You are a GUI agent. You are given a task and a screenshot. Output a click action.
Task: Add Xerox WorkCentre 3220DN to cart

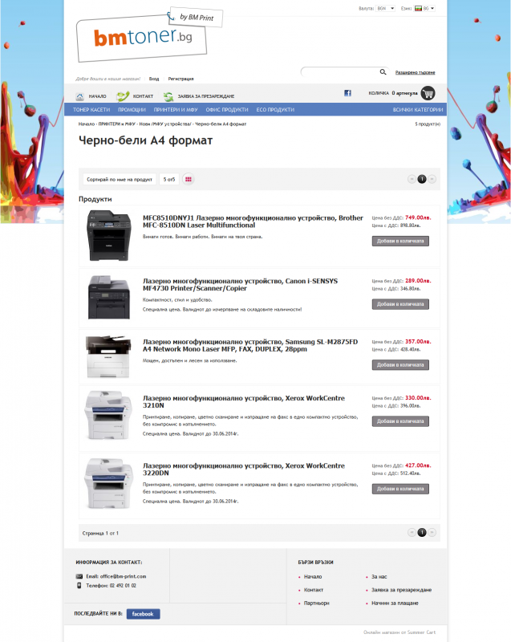(x=400, y=489)
